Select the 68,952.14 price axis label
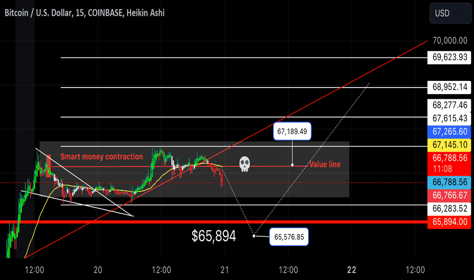The width and height of the screenshot is (474, 280). tap(449, 87)
